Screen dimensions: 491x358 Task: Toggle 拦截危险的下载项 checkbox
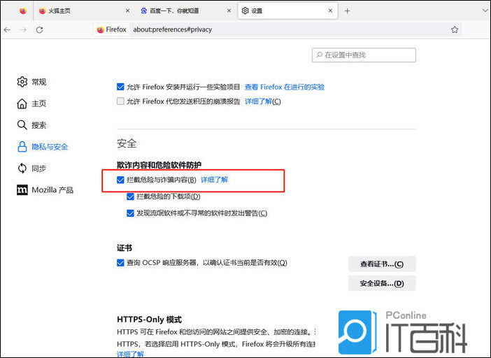(131, 196)
